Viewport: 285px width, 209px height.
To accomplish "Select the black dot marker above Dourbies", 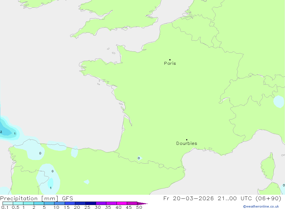I will pyautogui.click(x=187, y=140).
